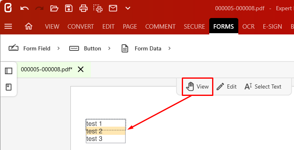
Task: Select the 'test 3' list item
Action: [x=106, y=139]
